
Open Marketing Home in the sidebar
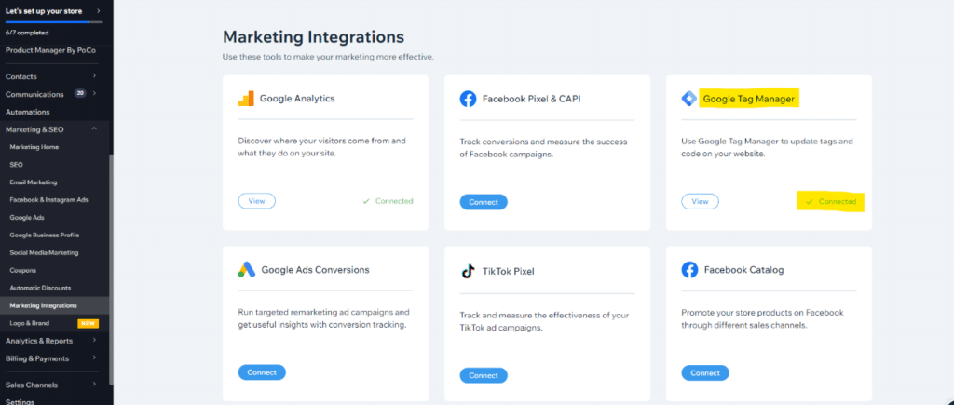point(34,147)
